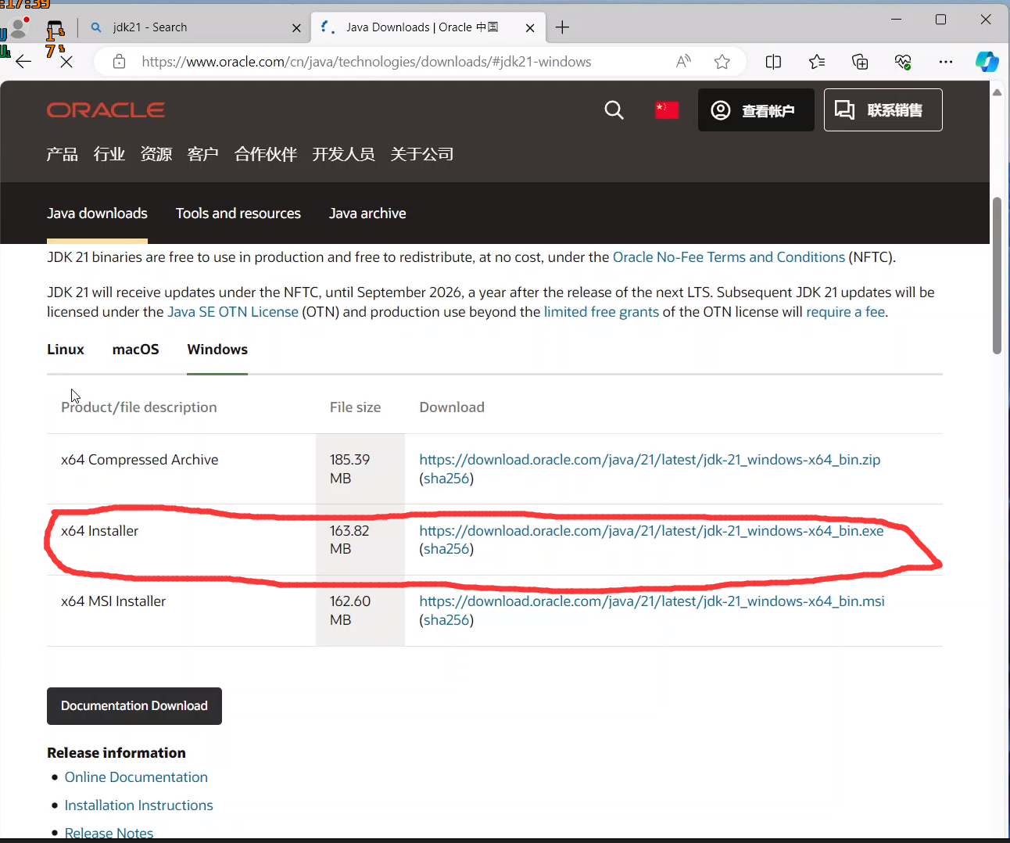Click the 联系销售 contact sales button
The height and width of the screenshot is (843, 1010).
(883, 109)
